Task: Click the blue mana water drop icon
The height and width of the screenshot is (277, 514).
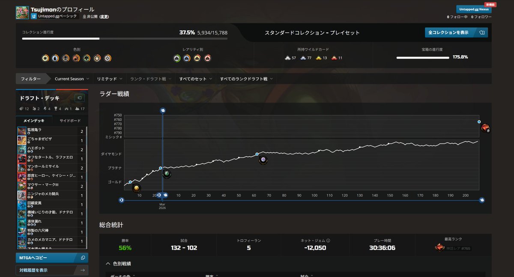Action: [x=55, y=58]
